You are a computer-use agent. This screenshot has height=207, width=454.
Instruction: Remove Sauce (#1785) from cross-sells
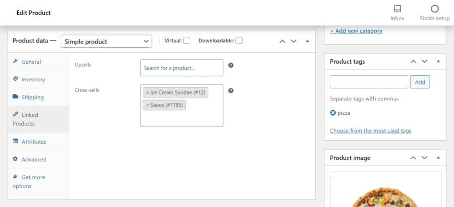click(148, 105)
